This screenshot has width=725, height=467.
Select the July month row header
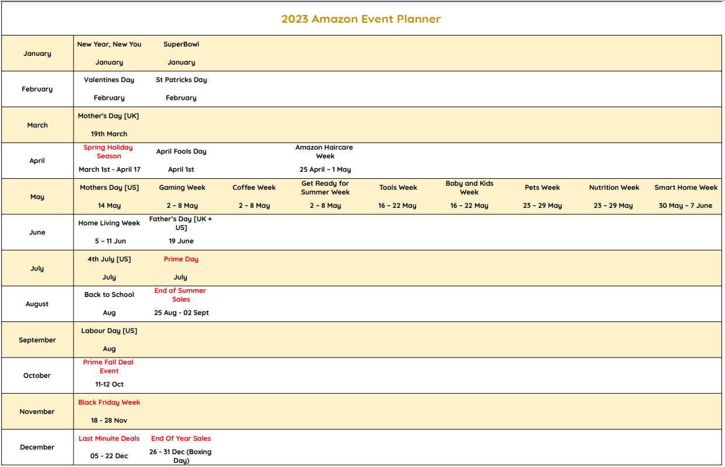click(37, 268)
